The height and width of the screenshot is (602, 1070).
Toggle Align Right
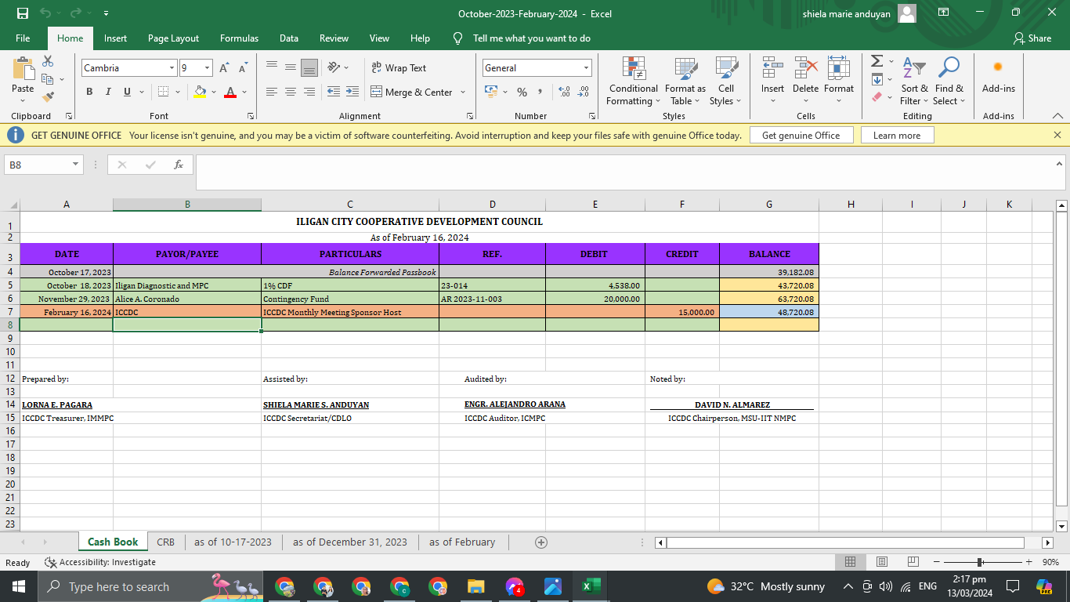pos(309,92)
